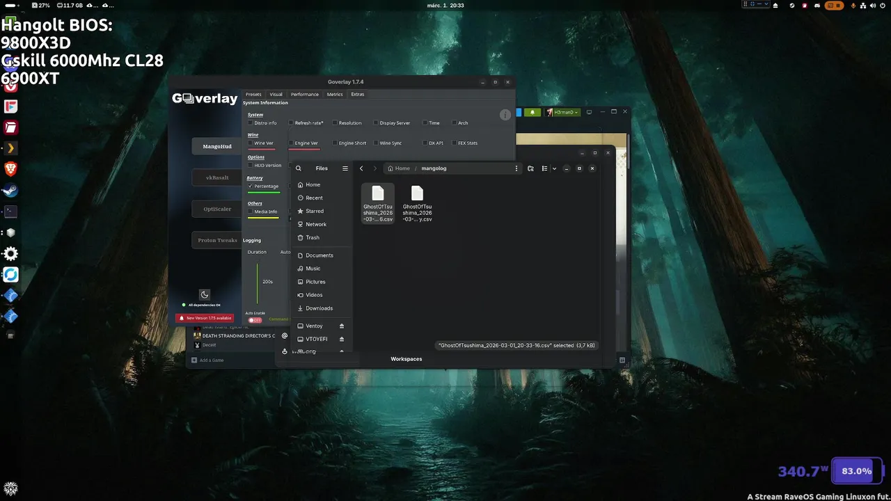Click Home breadcrumb in Files path bar

point(399,168)
